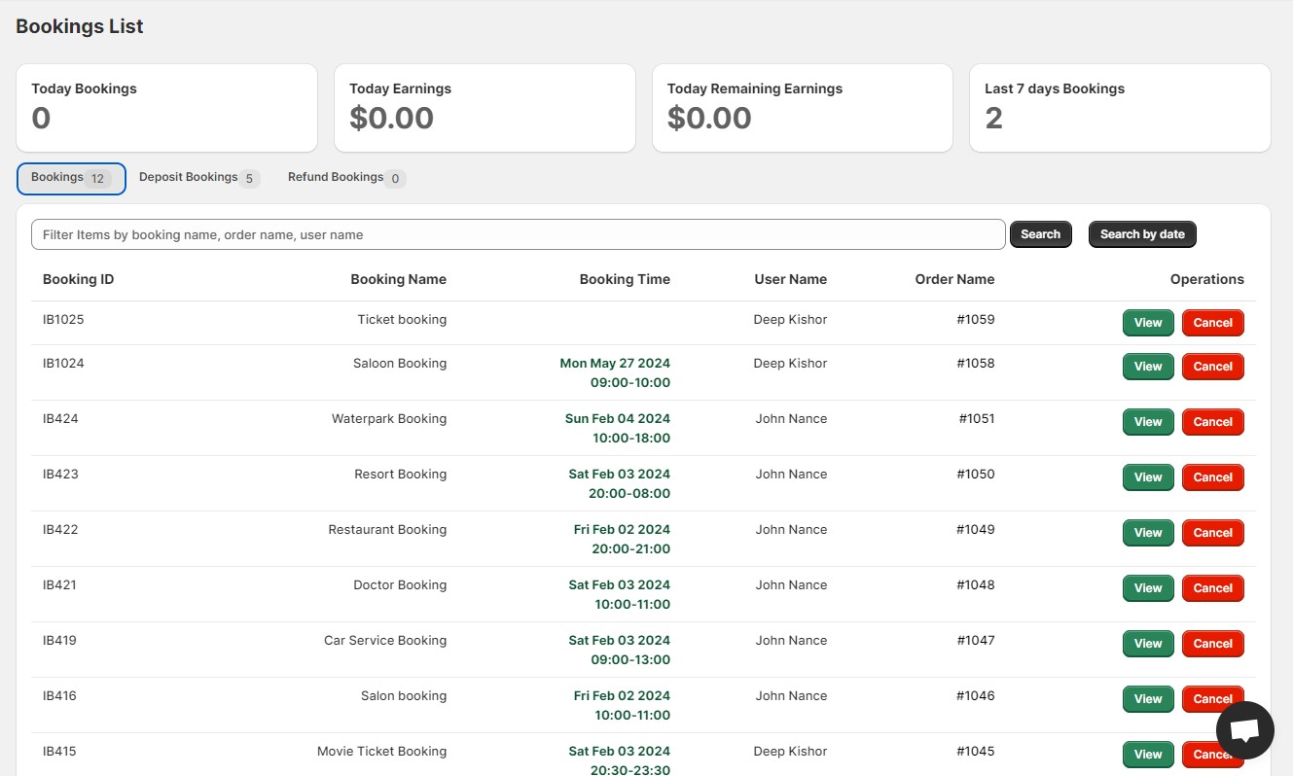Cancel the Ticket booking IB1025
This screenshot has height=776, width=1293.
[1212, 323]
